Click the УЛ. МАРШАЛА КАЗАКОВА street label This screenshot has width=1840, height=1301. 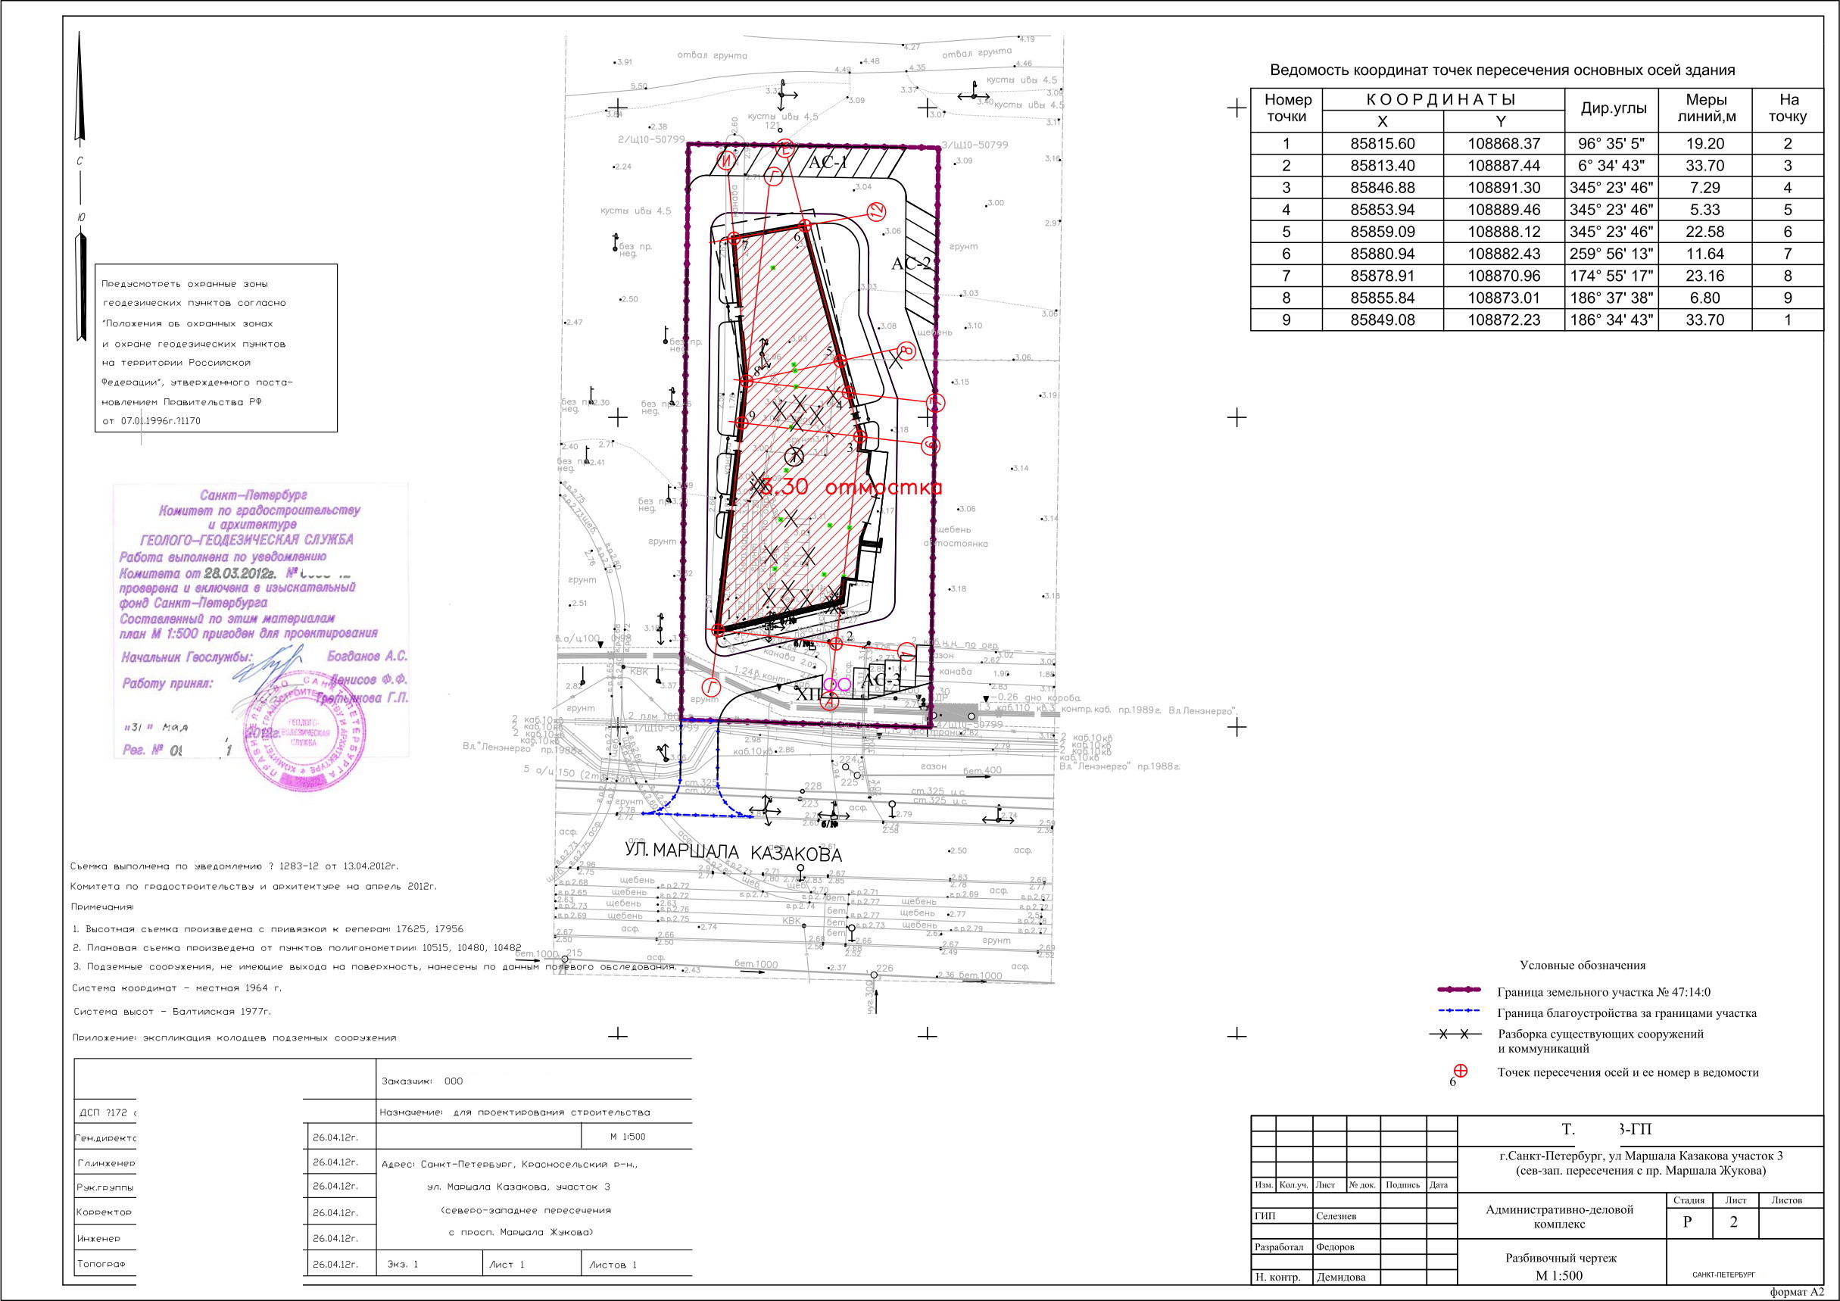click(733, 853)
